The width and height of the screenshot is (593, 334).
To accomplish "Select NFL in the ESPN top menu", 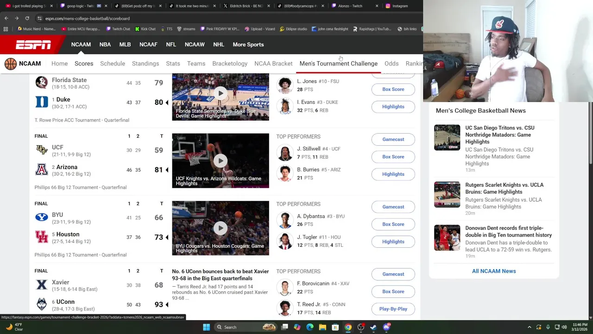I will coord(171,45).
